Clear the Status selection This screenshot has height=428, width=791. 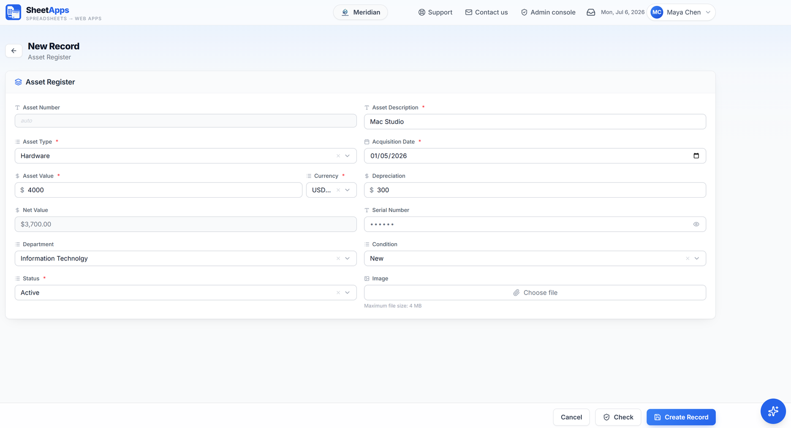click(x=338, y=293)
